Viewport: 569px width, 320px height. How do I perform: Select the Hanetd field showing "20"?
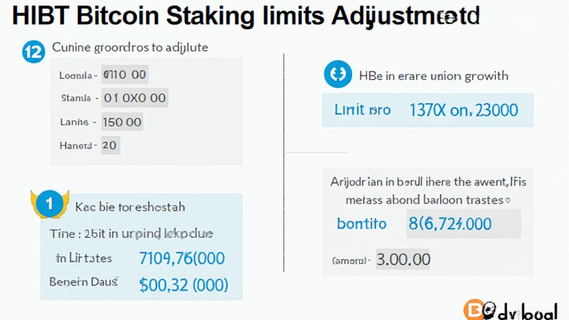coord(111,146)
